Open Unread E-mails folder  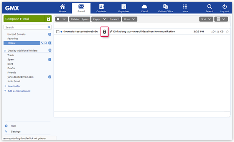pyautogui.click(x=16, y=34)
